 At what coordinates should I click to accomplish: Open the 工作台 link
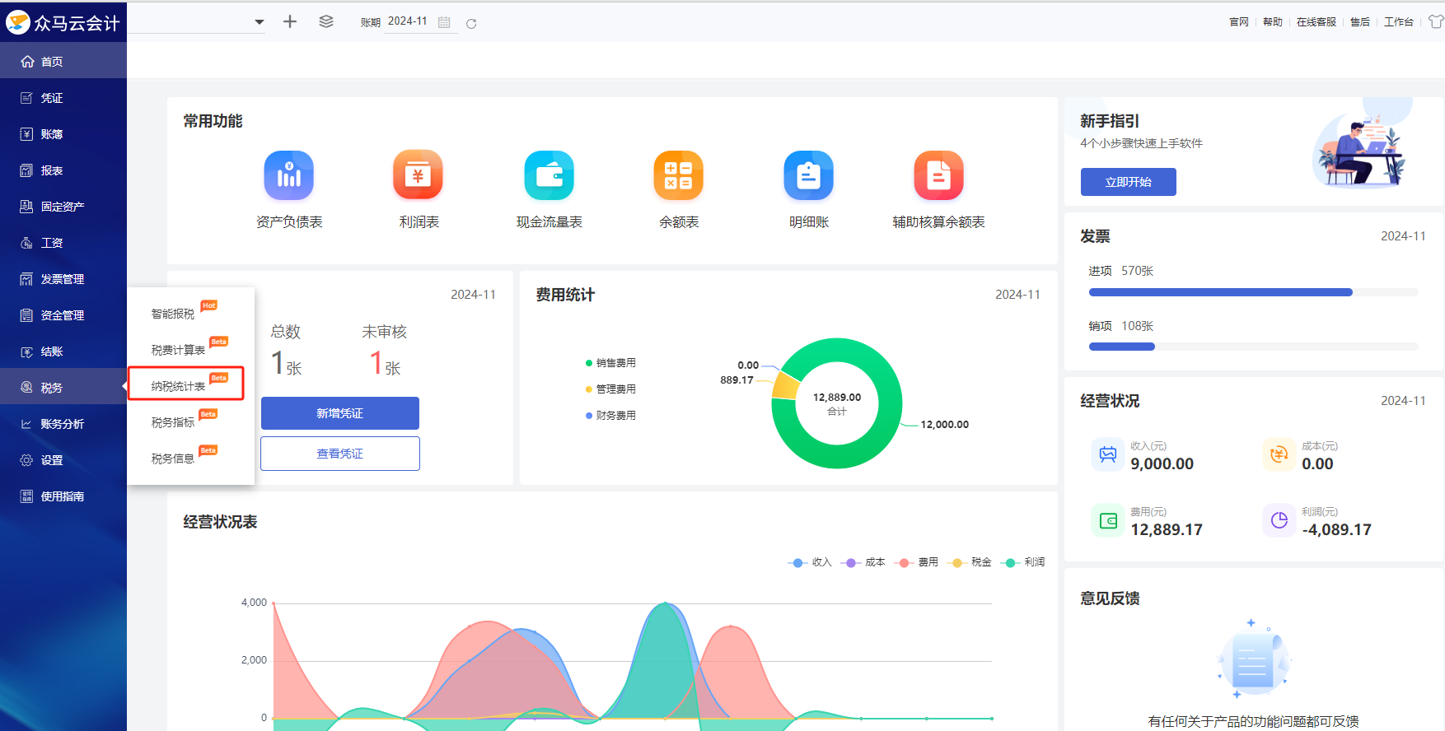coord(1399,22)
